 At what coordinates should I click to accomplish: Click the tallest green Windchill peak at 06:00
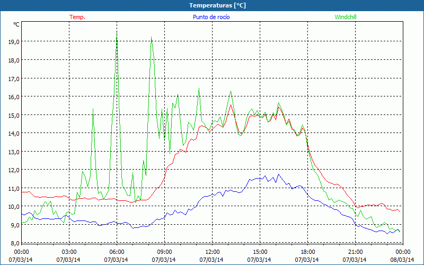[x=117, y=33]
